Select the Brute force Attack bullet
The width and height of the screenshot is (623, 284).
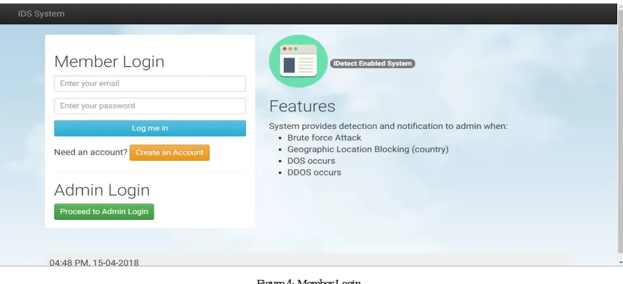[x=324, y=138]
